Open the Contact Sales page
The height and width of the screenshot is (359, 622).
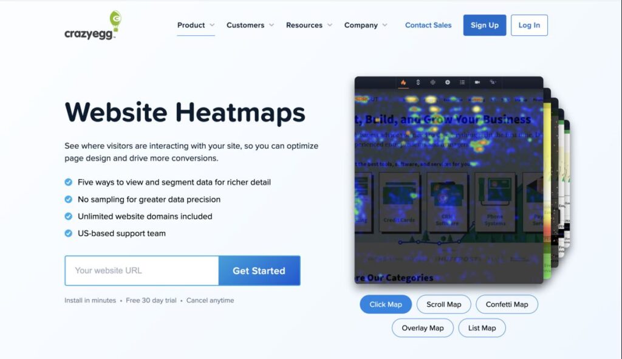tap(428, 25)
